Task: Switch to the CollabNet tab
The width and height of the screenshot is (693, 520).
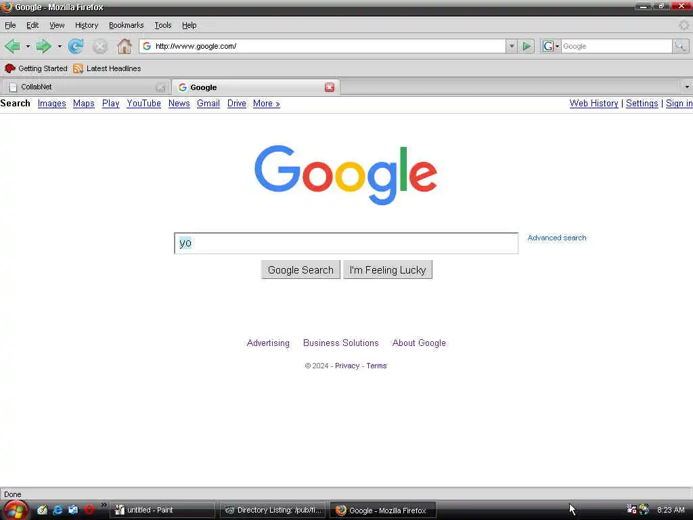Action: 85,87
